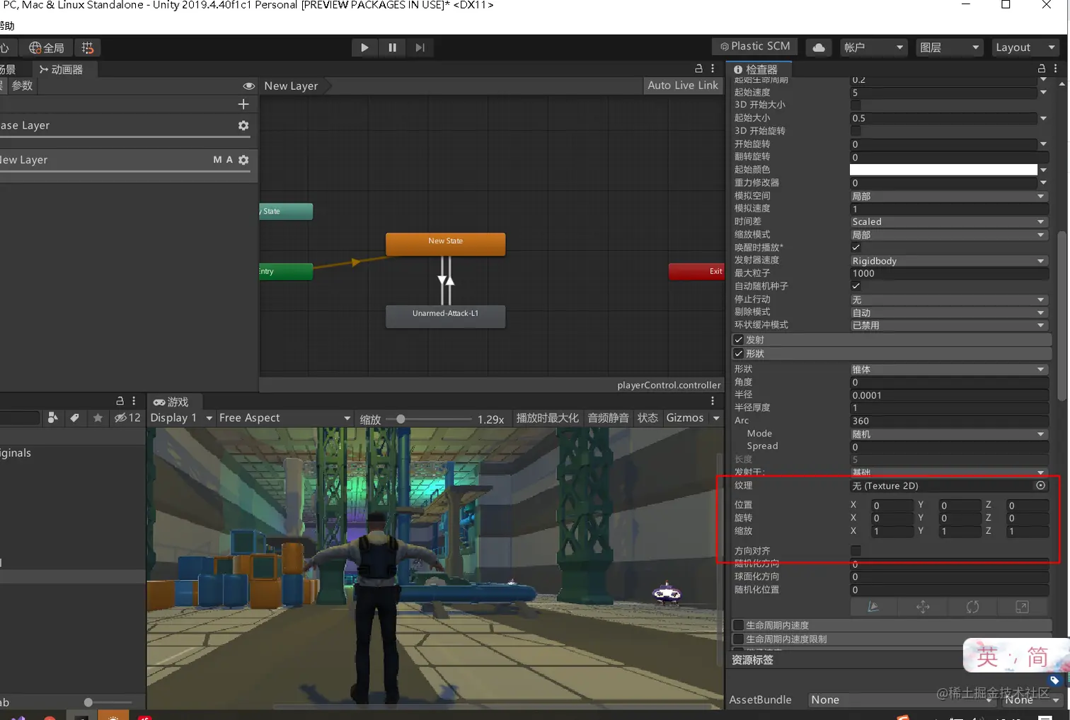The height and width of the screenshot is (720, 1070).
Task: Lock the Animator panel
Action: pos(698,69)
